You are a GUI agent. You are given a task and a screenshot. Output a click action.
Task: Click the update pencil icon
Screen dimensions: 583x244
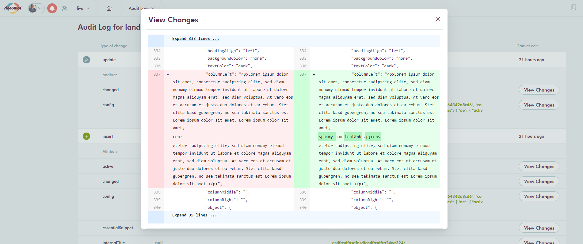pos(86,60)
